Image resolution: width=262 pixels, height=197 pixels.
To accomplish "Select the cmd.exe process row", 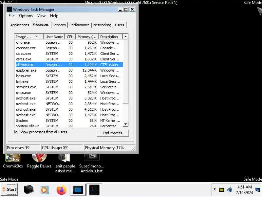I will click(69, 42).
